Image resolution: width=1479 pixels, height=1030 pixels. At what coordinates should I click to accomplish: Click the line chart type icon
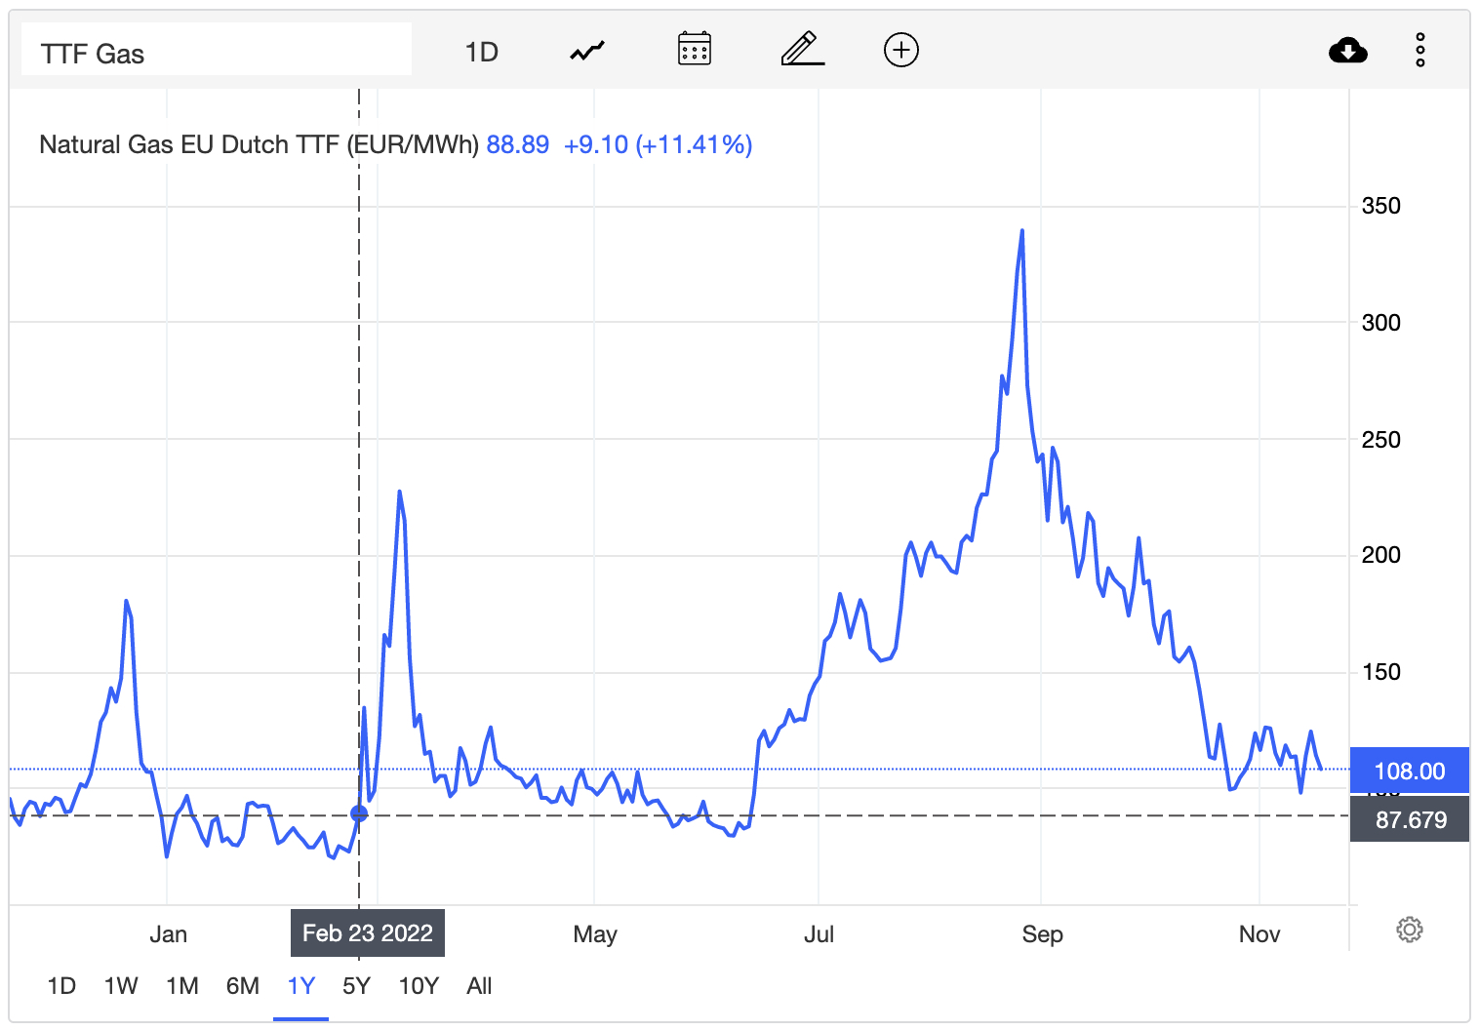pos(587,51)
